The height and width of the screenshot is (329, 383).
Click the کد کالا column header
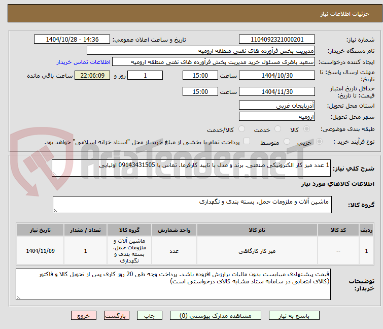338,230
